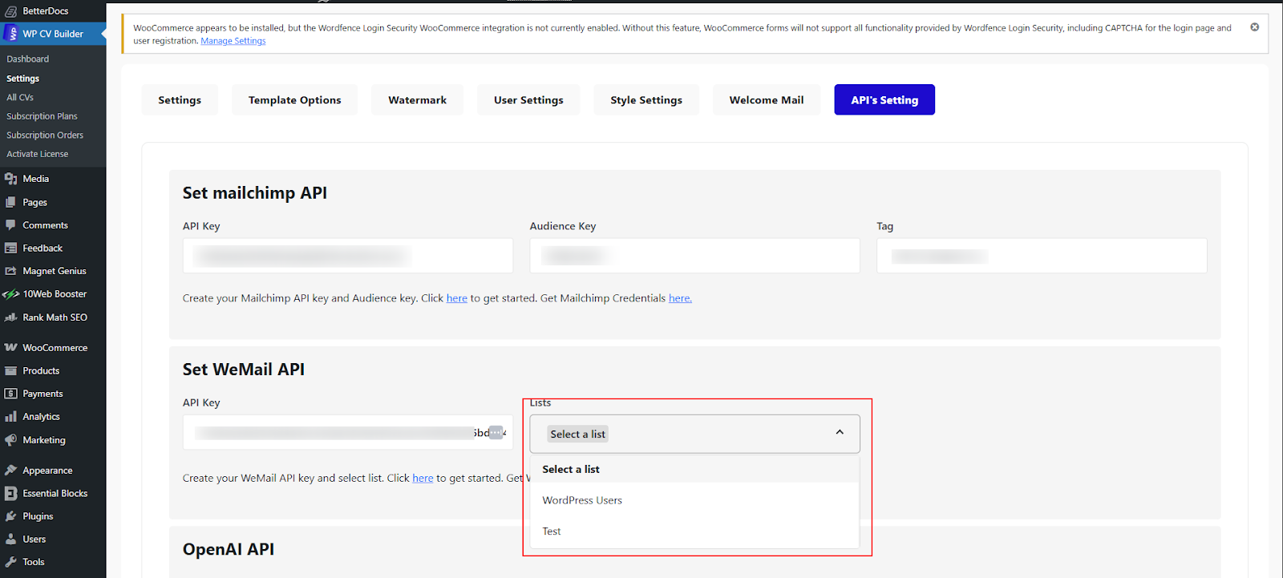1283x578 pixels.
Task: Click the WeMail API Key input field
Action: (348, 432)
